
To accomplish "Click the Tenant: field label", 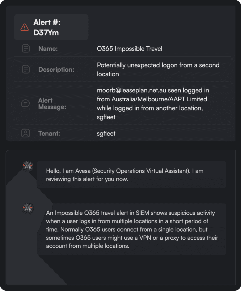I will (x=49, y=134).
